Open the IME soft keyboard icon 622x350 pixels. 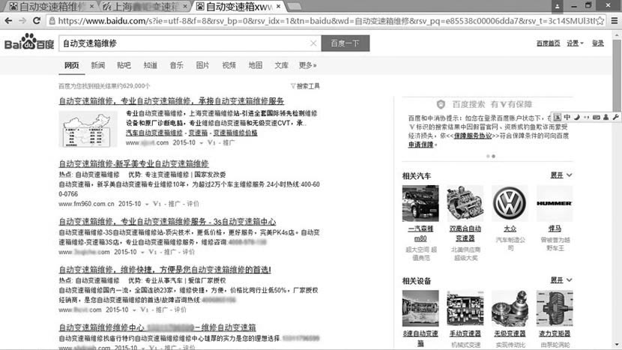[597, 117]
